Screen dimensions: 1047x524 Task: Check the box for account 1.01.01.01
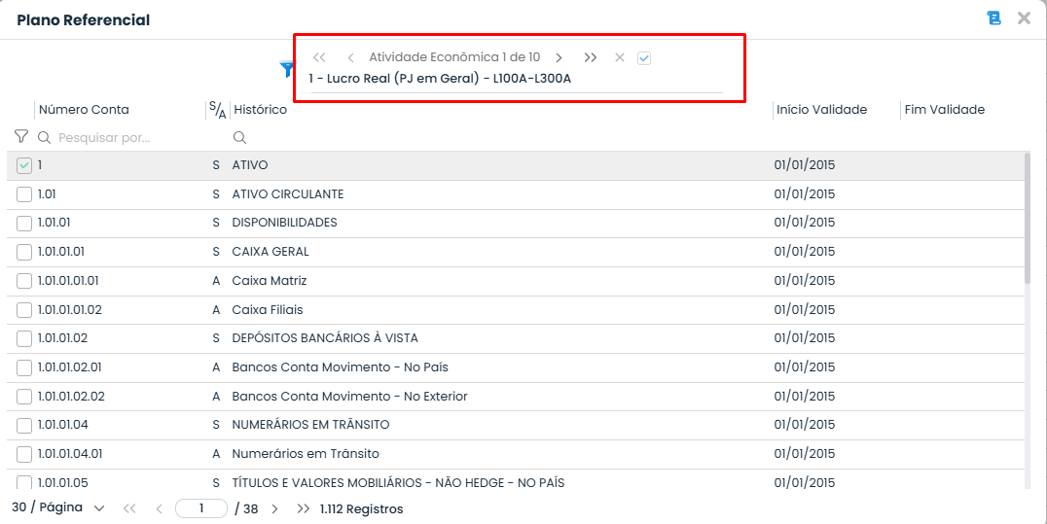(x=24, y=252)
